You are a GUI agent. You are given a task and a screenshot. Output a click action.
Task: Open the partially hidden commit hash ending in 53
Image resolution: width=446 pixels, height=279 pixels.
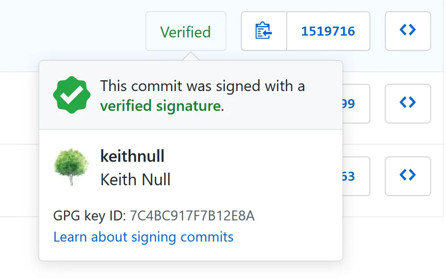356,176
